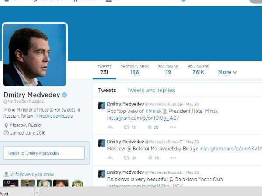
Task: Click the @MedvedevRussiaE handle under the name
Action: 24,101
